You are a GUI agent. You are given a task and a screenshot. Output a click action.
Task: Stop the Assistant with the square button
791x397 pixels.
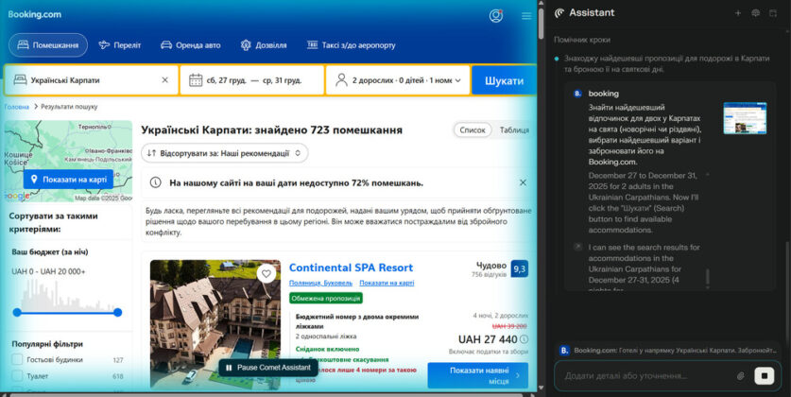pos(765,376)
